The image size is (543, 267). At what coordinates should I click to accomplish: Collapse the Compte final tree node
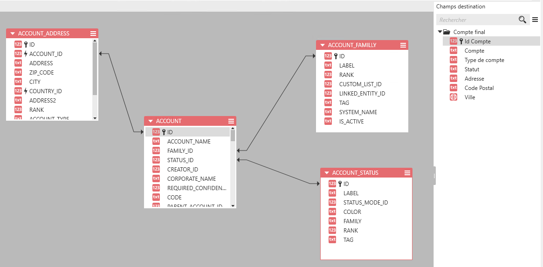click(440, 32)
